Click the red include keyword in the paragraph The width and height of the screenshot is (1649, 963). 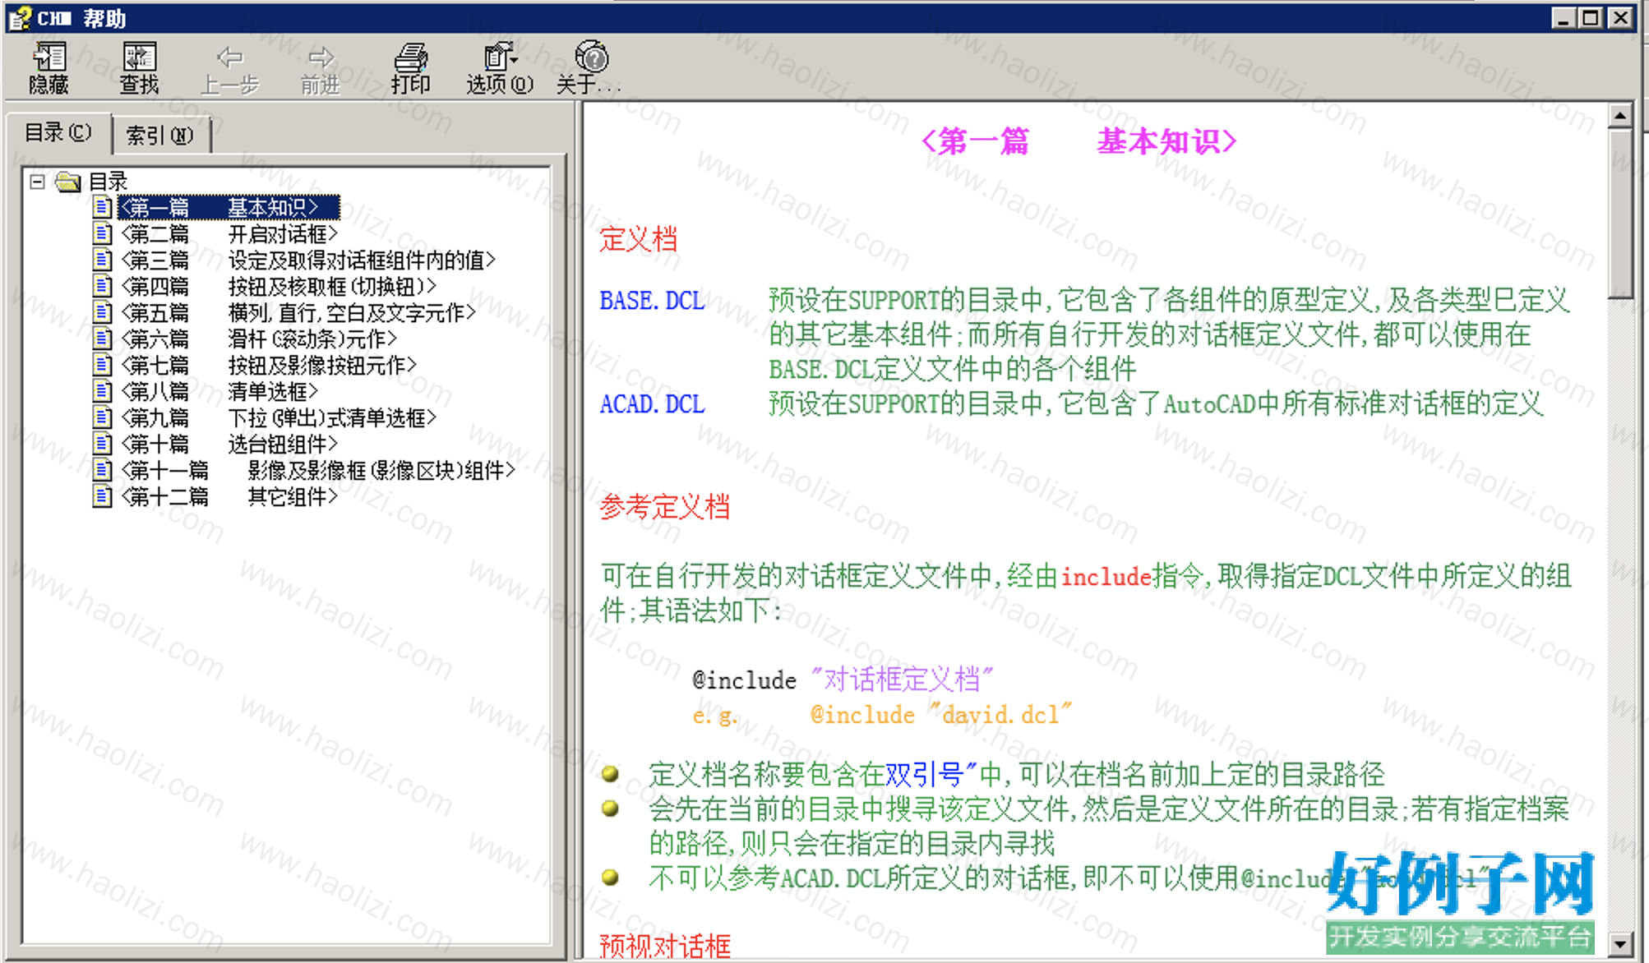(1106, 577)
